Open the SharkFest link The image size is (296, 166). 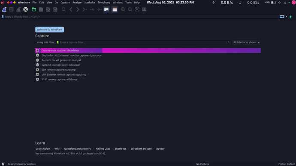point(120,149)
